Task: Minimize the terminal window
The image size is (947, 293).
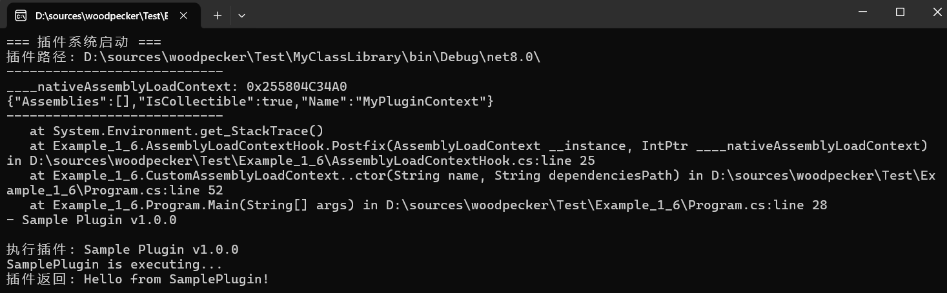Action: 862,12
